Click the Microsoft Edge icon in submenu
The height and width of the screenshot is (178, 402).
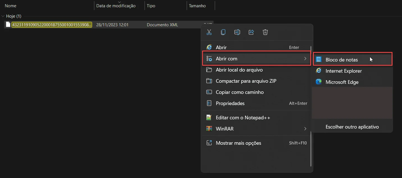pos(319,82)
